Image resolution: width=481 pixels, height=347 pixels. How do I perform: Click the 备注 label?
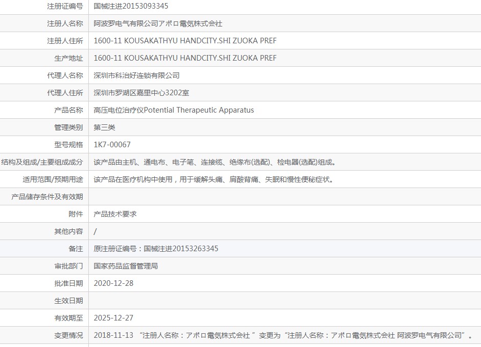pos(76,249)
